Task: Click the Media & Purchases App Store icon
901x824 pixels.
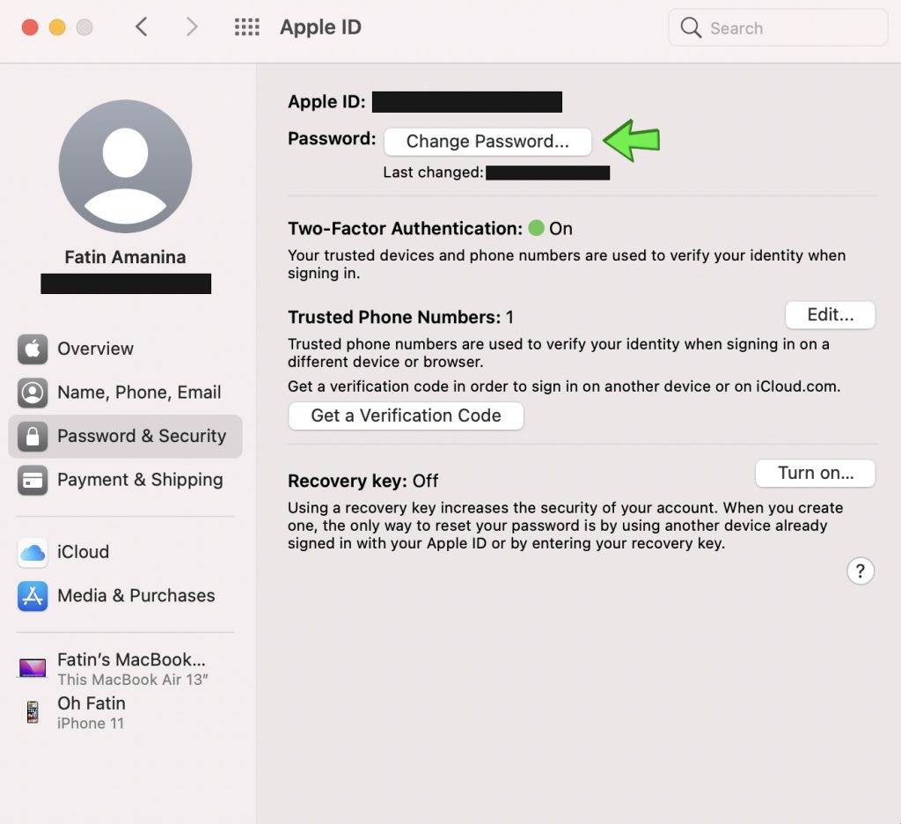Action: tap(33, 596)
